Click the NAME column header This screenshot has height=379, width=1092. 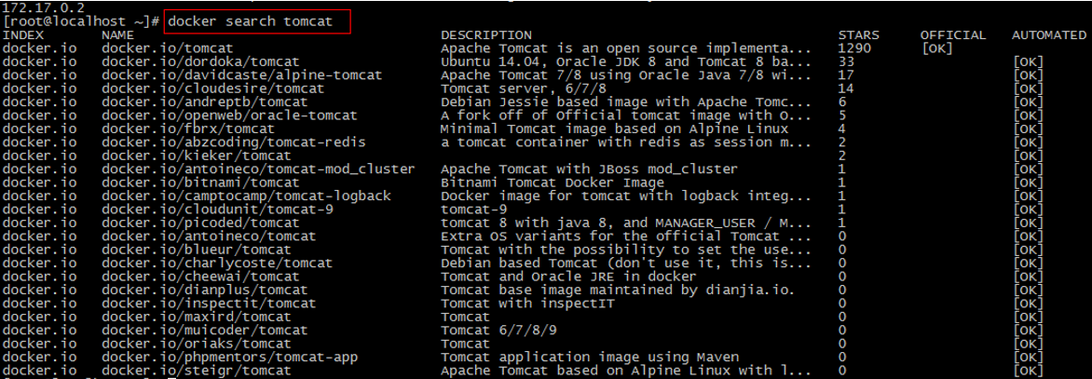(118, 35)
